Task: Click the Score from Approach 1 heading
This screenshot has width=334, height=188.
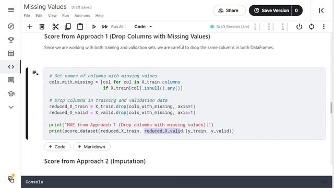Action: (x=127, y=37)
